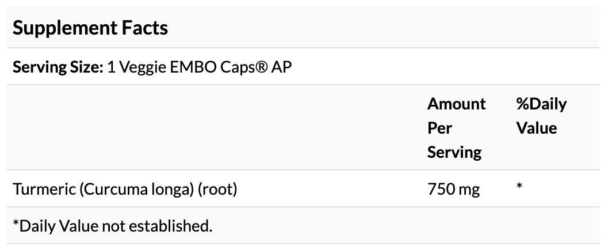Image resolution: width=612 pixels, height=250 pixels.
Task: Click Serving under Amount Per header
Action: pyautogui.click(x=454, y=152)
